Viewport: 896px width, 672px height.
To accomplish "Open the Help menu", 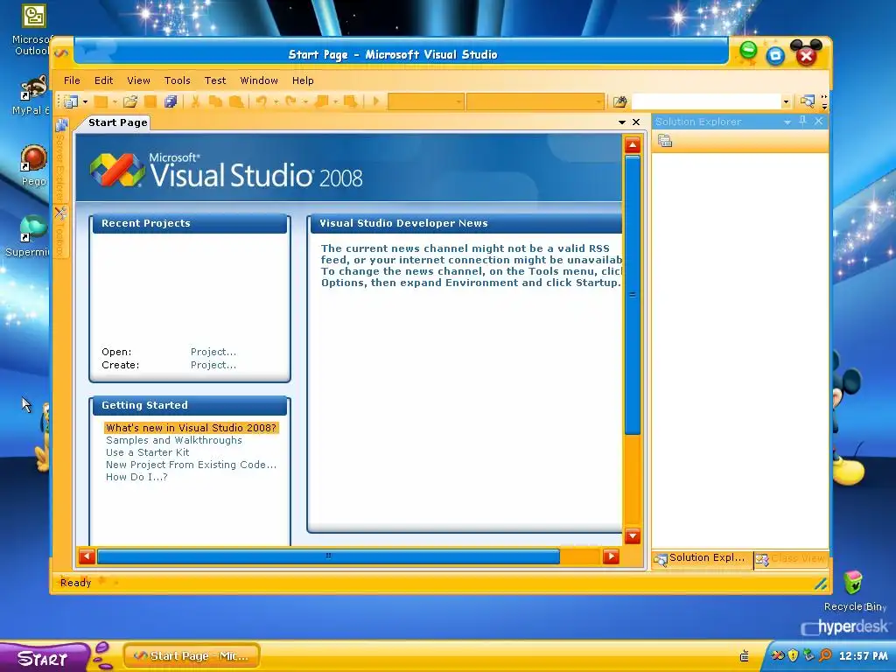I will point(303,80).
